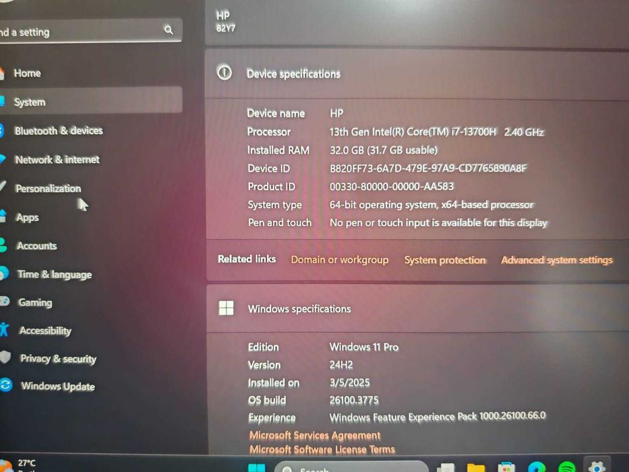Viewport: 629px width, 472px height.
Task: Open Bluetooth & devices settings
Action: [59, 131]
